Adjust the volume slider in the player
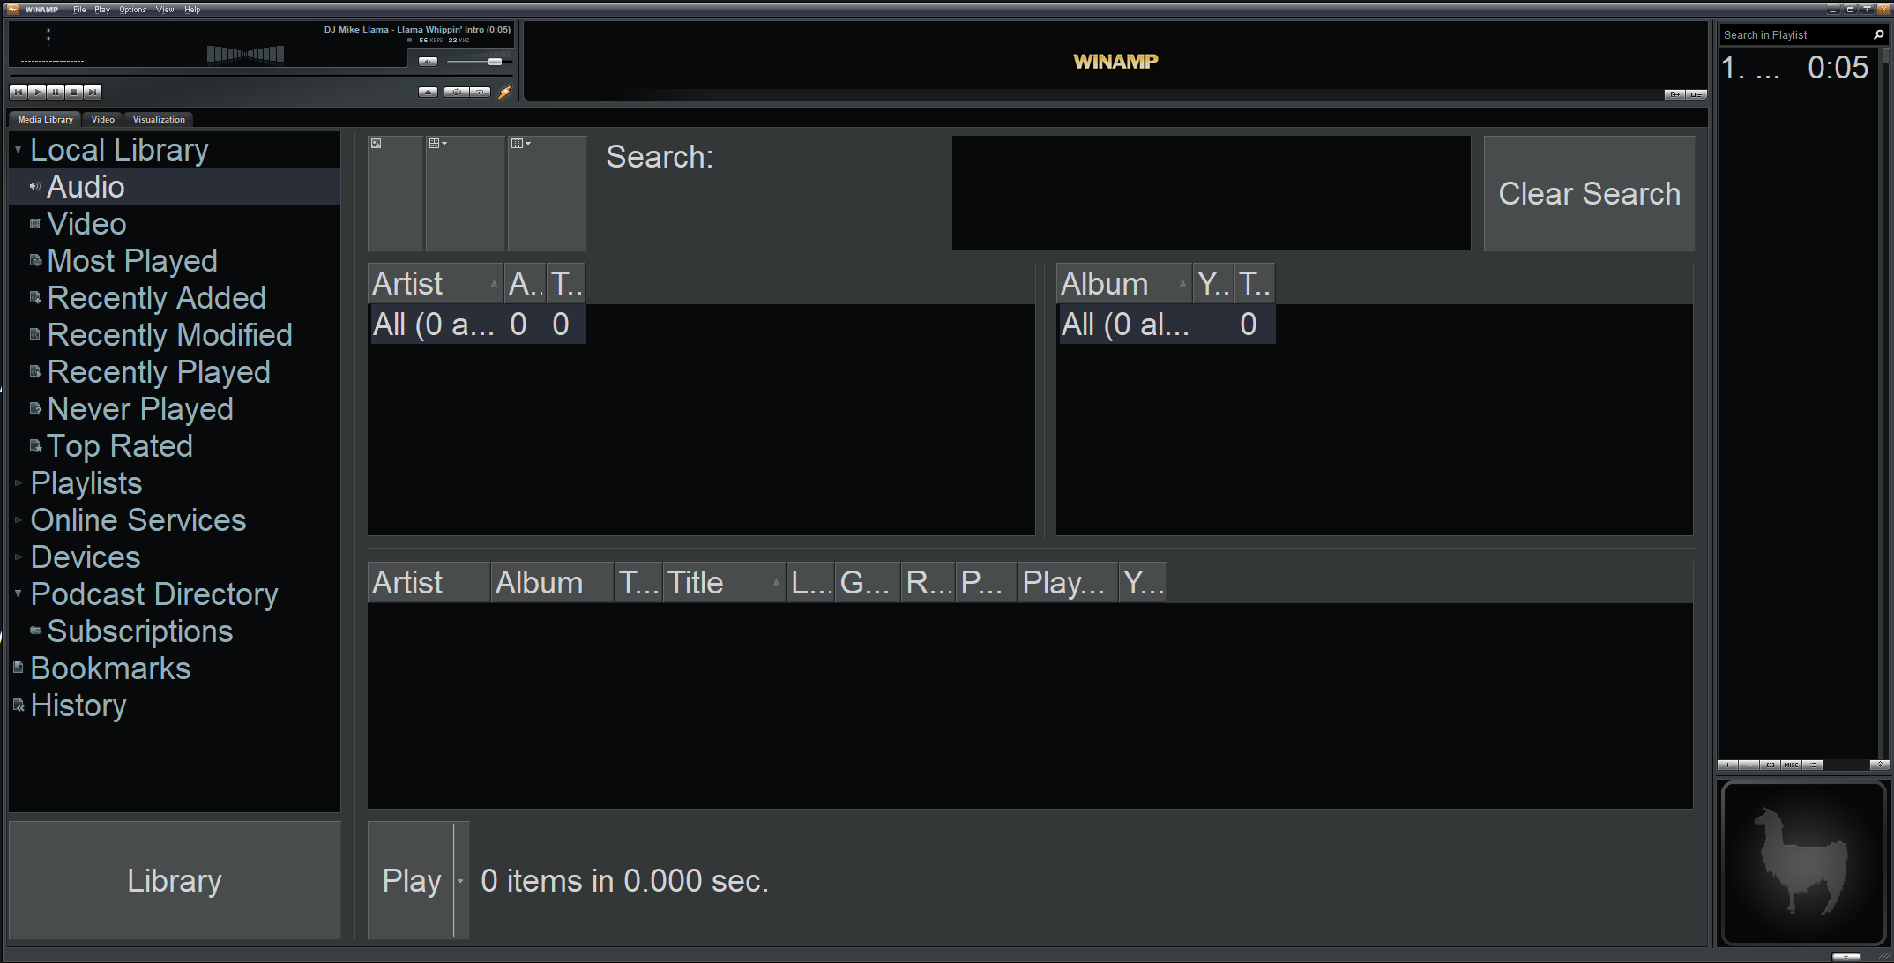Screen dimensions: 1894x963 point(479,62)
